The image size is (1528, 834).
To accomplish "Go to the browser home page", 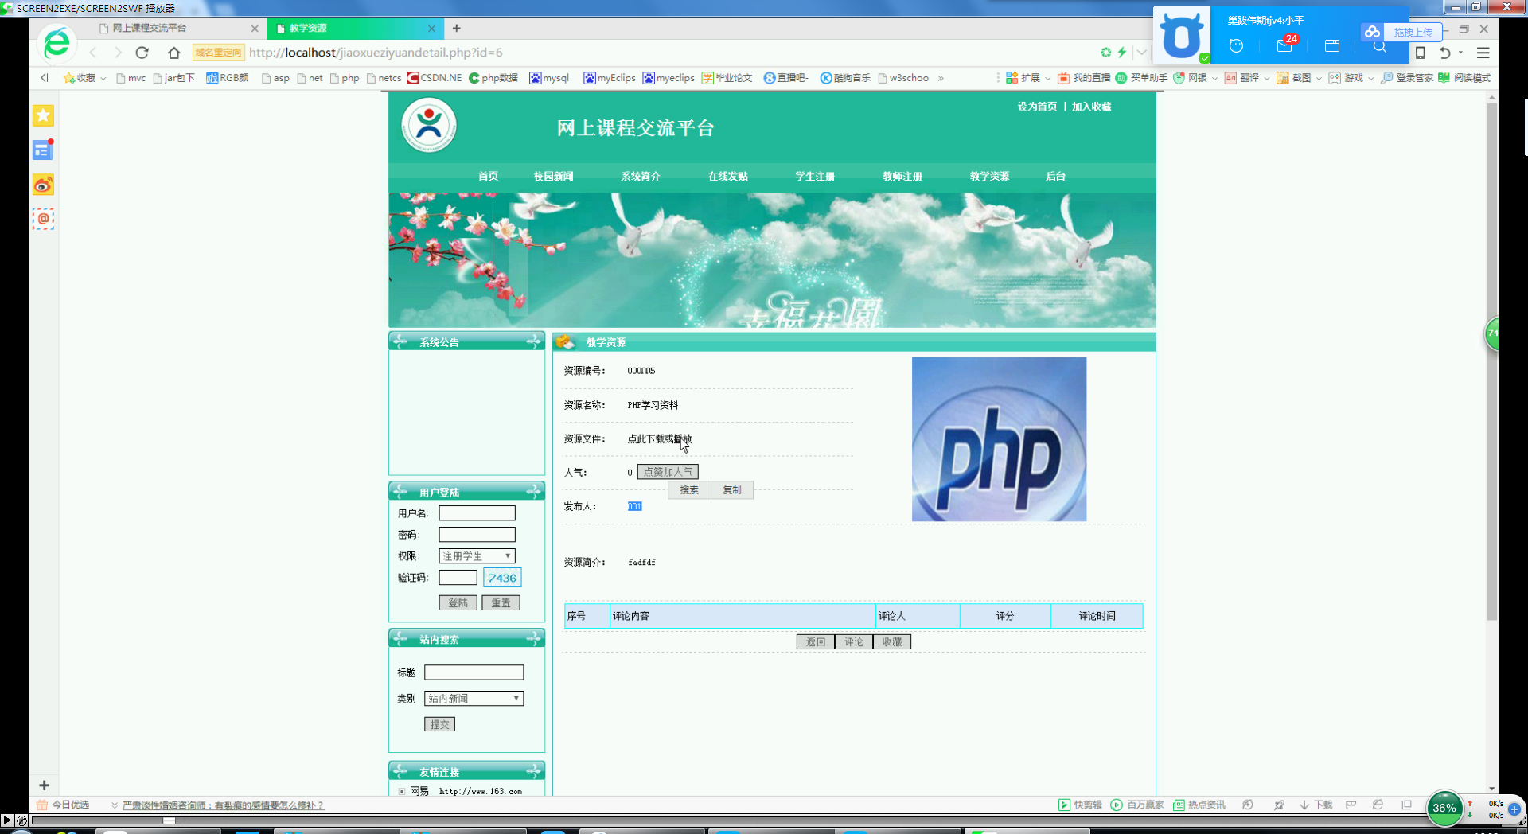I will pos(173,53).
